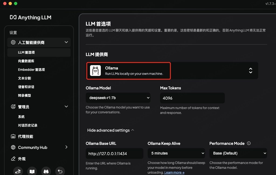Collapse the 人工智能提供商 section chevron
This screenshot has width=276, height=175.
66,42
